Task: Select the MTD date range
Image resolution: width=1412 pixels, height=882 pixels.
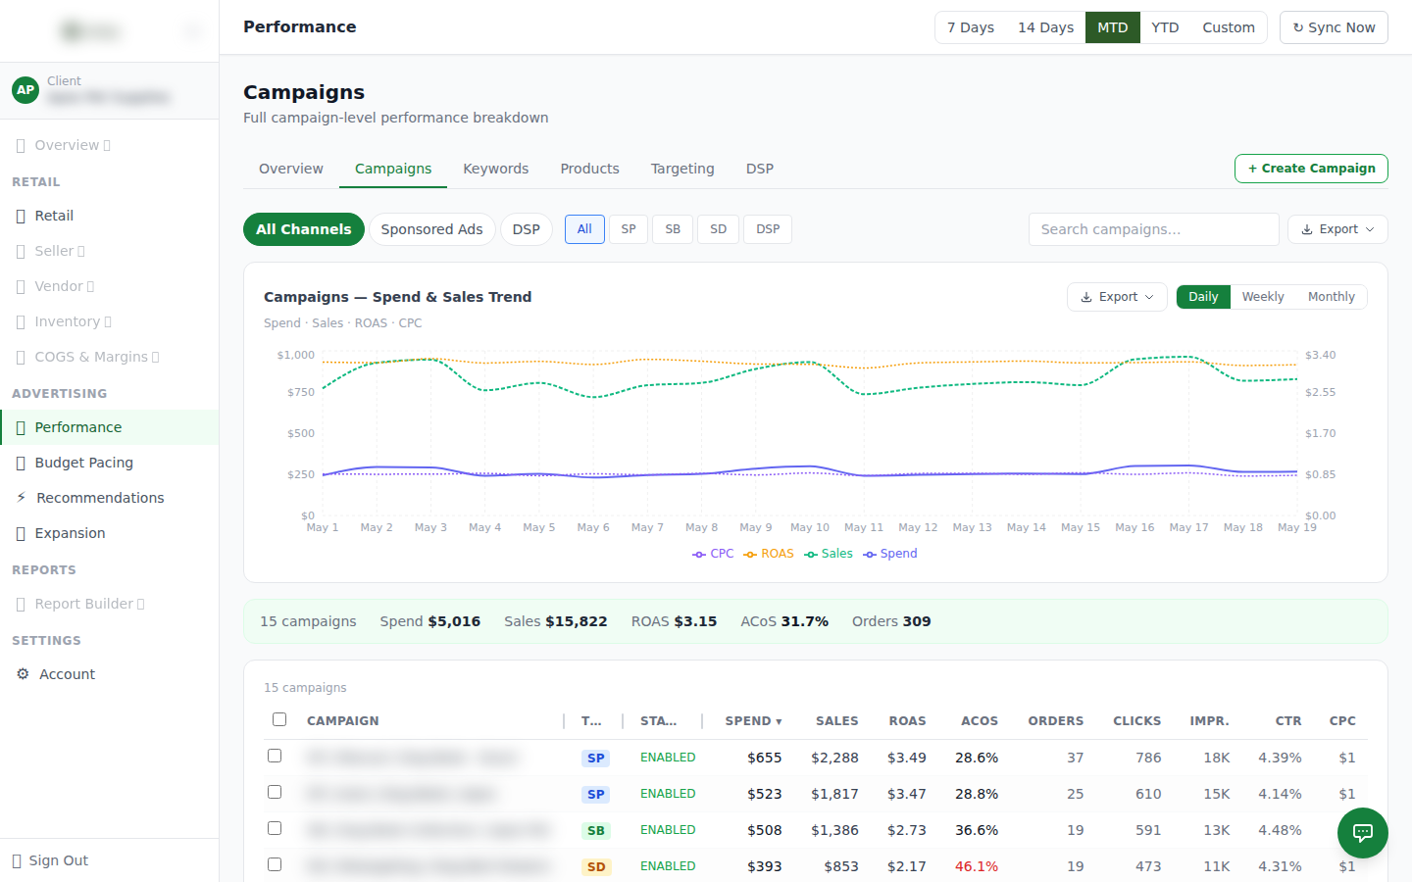Action: (x=1113, y=27)
